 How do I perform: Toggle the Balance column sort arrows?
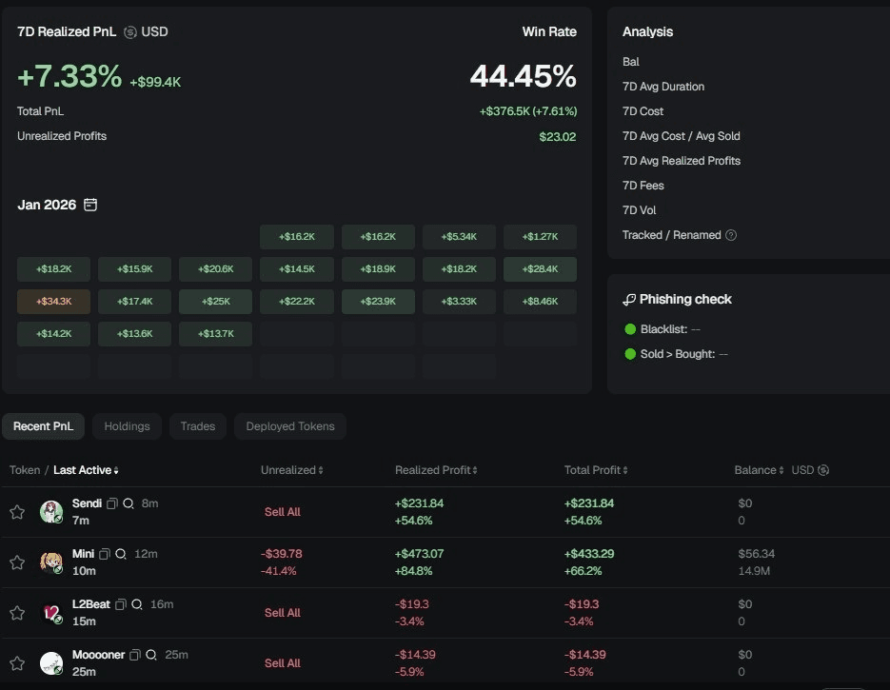(782, 469)
